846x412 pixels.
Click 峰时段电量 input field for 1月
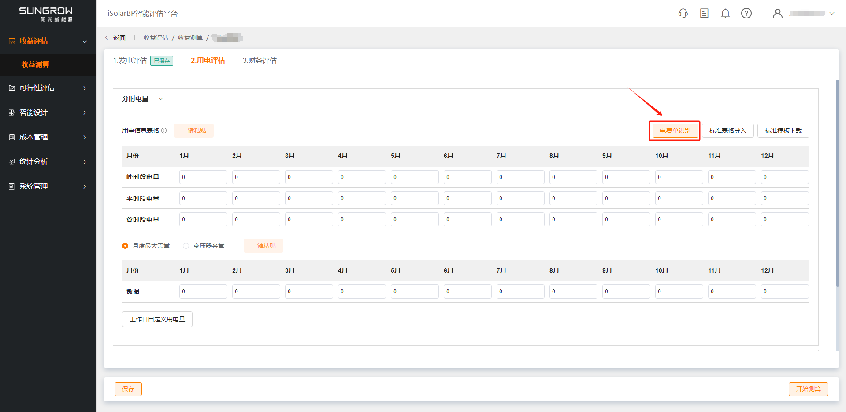203,177
